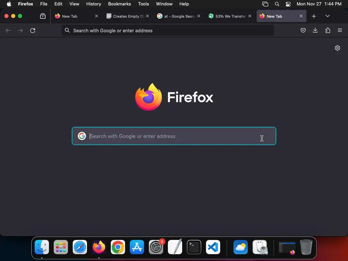Viewport: 348px width, 261px height.
Task: Open Disk Utility from the Dock
Action: click(x=260, y=247)
